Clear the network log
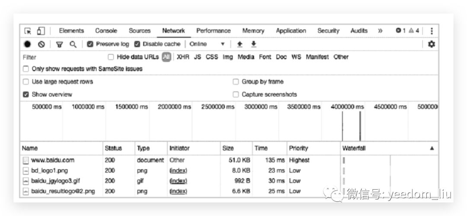Image resolution: width=467 pixels, height=216 pixels. pyautogui.click(x=41, y=44)
